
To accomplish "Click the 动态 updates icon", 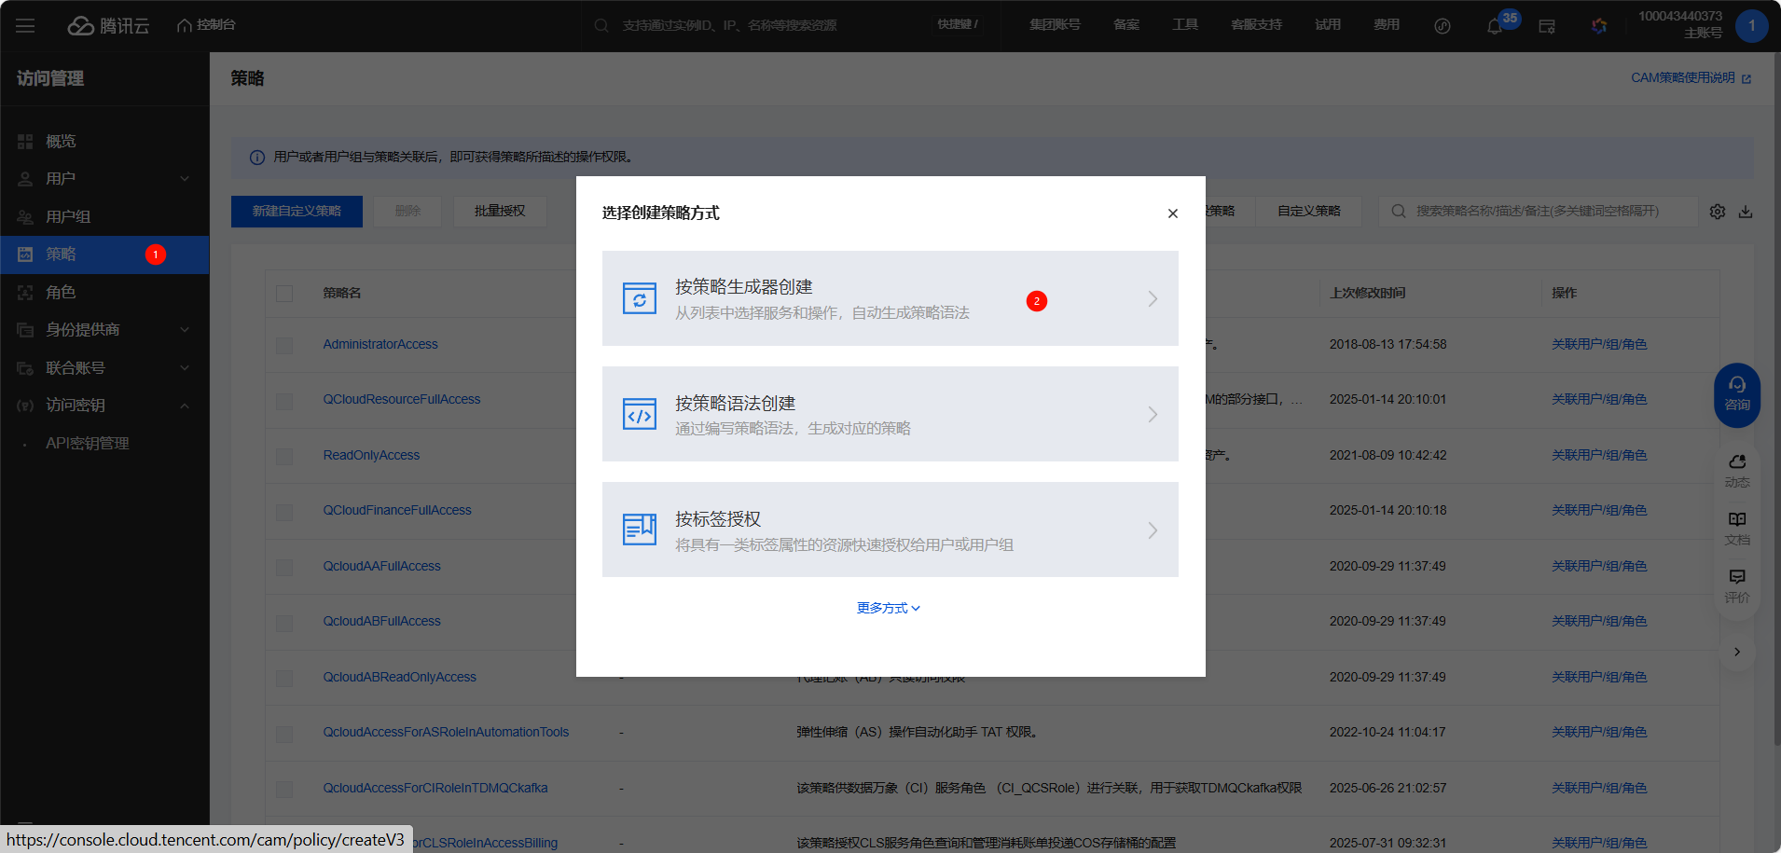I will pyautogui.click(x=1736, y=470).
